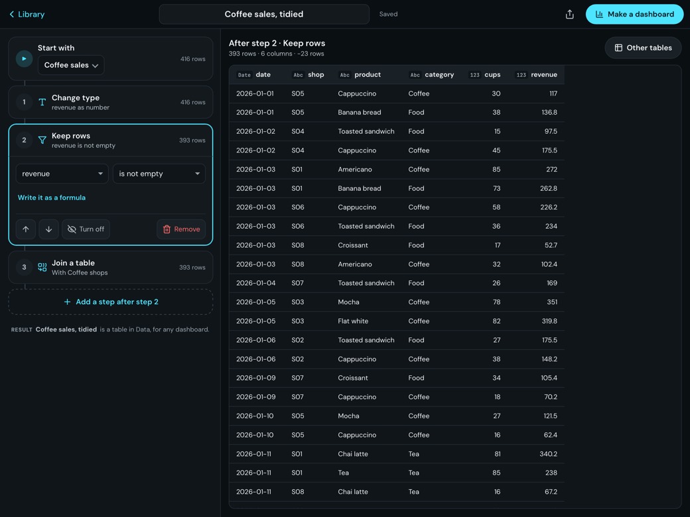Open the 'is not empty' condition dropdown

click(159, 174)
